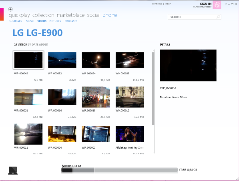
Task: Select the WP_000032 video thumbnail
Action: [62, 60]
